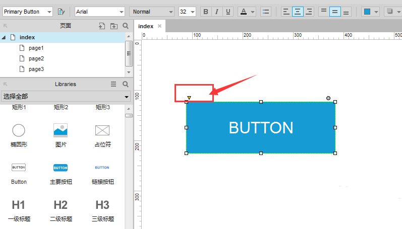Image resolution: width=402 pixels, height=229 pixels.
Task: Add a new folder icon in pages panel
Action: pyautogui.click(x=114, y=26)
